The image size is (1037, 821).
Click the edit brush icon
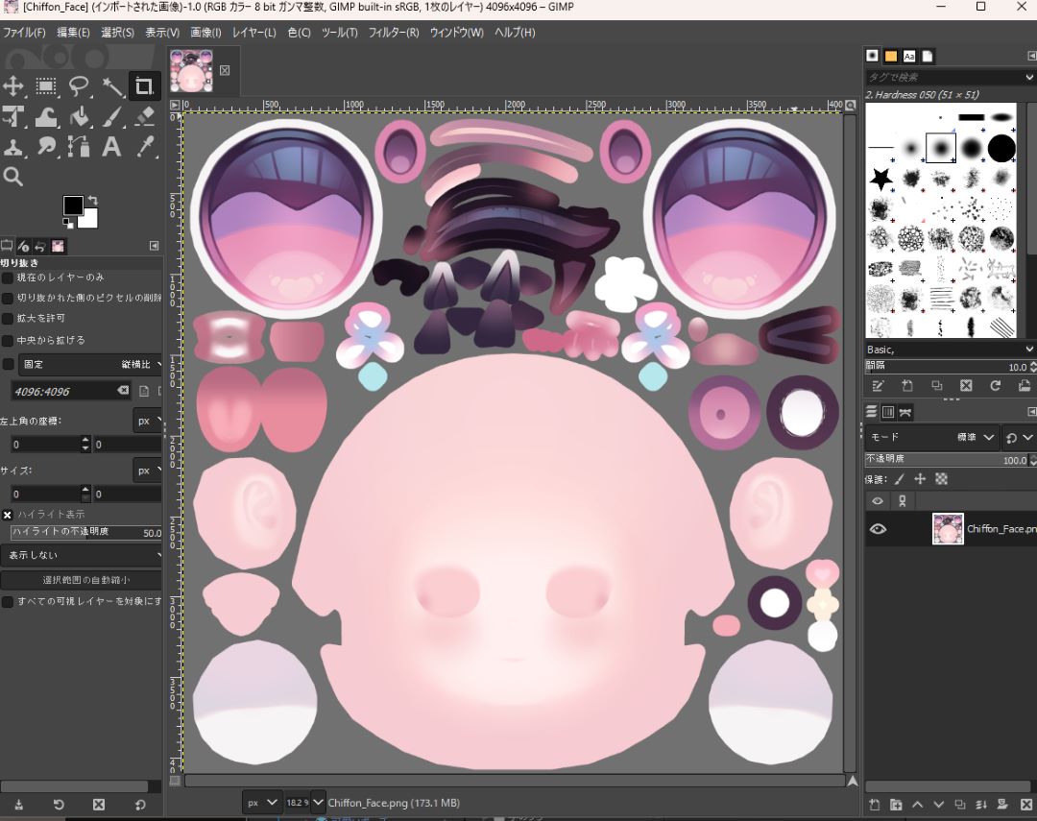point(878,386)
